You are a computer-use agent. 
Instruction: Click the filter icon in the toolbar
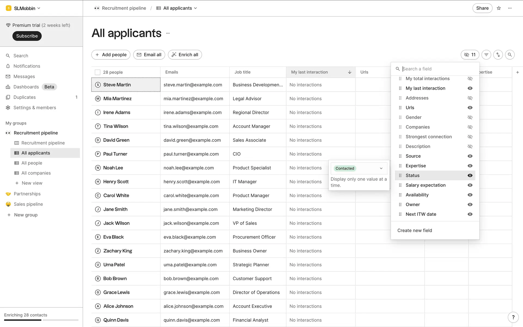pyautogui.click(x=486, y=55)
